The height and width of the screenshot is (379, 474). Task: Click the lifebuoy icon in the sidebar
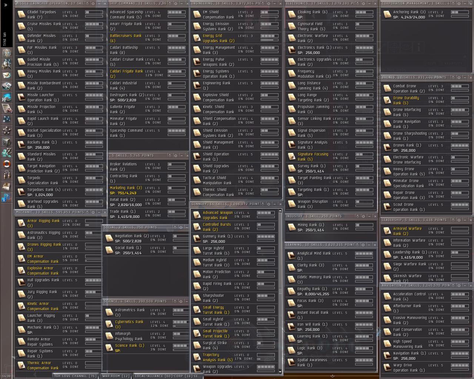click(6, 164)
